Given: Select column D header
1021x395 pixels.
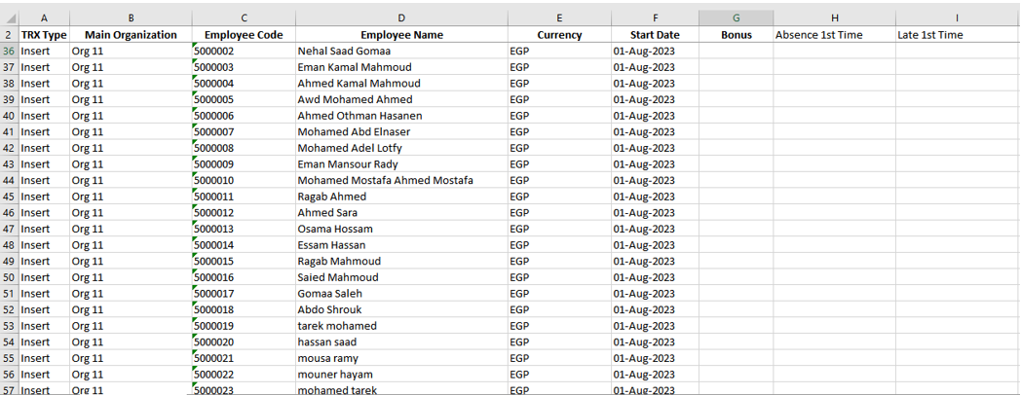Looking at the screenshot, I should (x=401, y=18).
